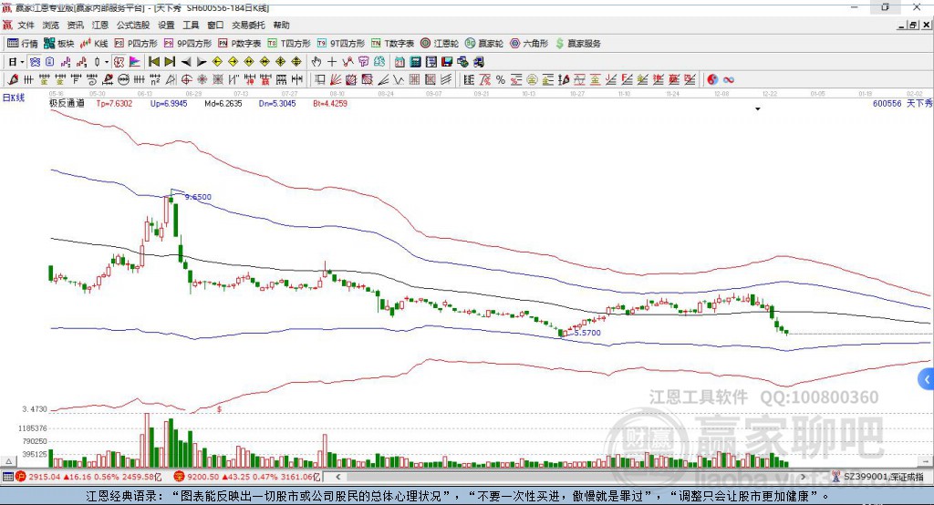This screenshot has height=505, width=934.
Task: Open the 日 period dropdown
Action: [x=16, y=62]
